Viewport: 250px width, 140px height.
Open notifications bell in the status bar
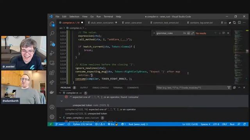point(244,124)
